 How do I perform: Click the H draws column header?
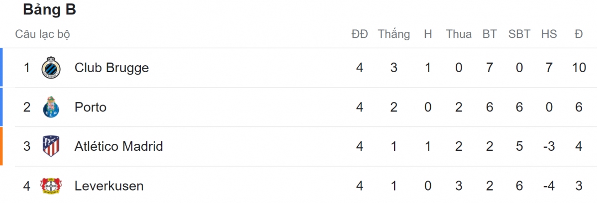pos(428,34)
